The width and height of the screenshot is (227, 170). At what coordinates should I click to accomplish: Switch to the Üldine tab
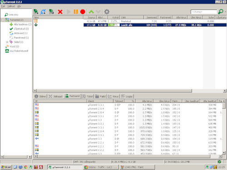tap(40, 97)
